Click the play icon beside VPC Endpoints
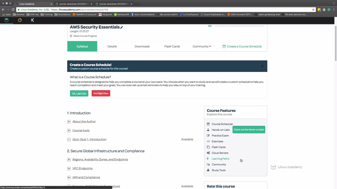Image resolution: width=337 pixels, height=189 pixels. point(69,169)
